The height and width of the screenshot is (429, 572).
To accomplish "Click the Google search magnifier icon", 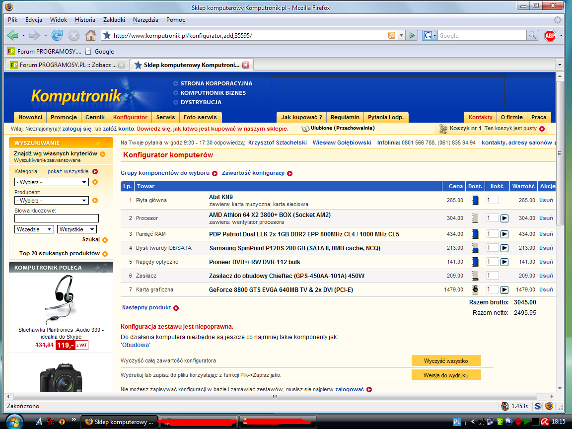I will point(533,35).
